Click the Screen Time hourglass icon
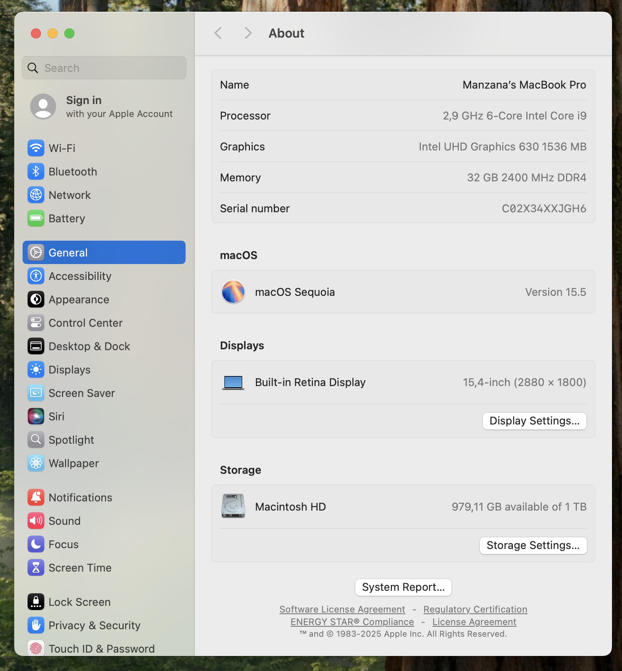The width and height of the screenshot is (622, 671). point(36,568)
